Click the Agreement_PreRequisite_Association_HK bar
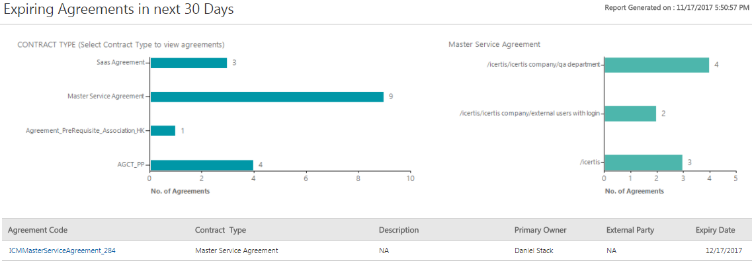Screen dimensions: 752x265 (x=163, y=131)
